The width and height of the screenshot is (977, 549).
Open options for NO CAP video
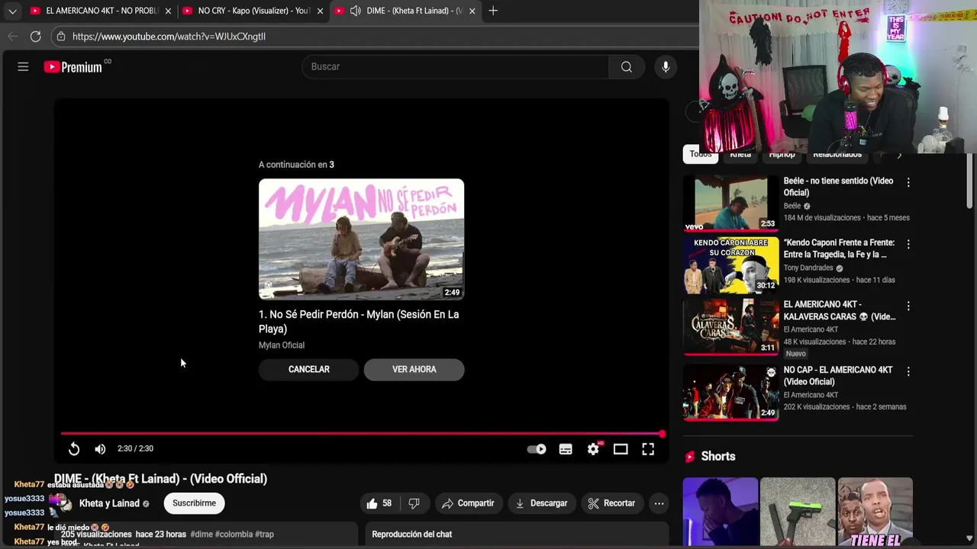tap(908, 371)
